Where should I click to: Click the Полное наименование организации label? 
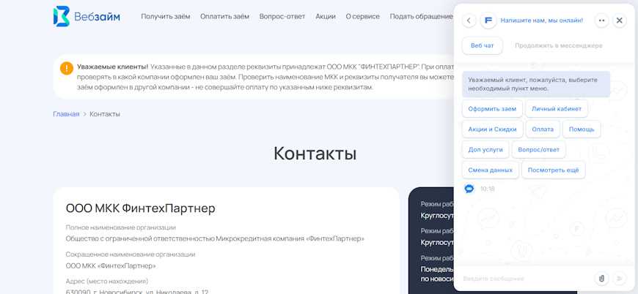(121, 227)
